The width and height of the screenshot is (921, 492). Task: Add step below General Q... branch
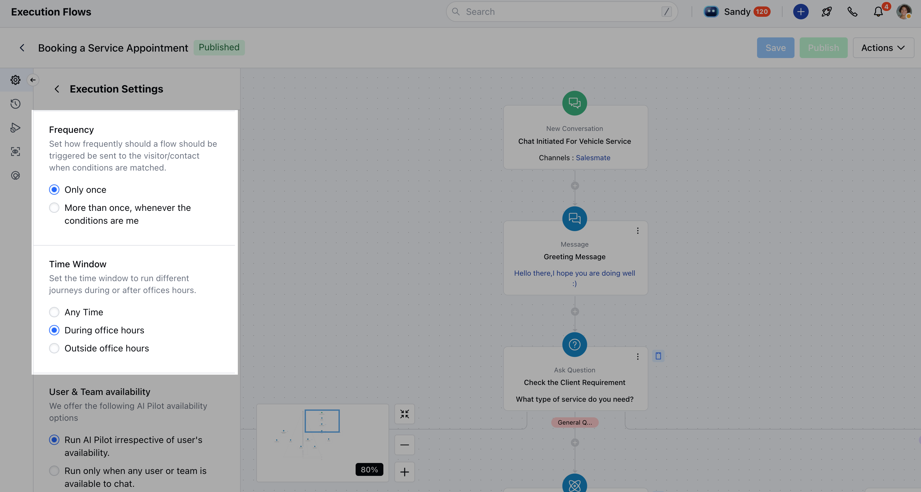click(x=575, y=443)
